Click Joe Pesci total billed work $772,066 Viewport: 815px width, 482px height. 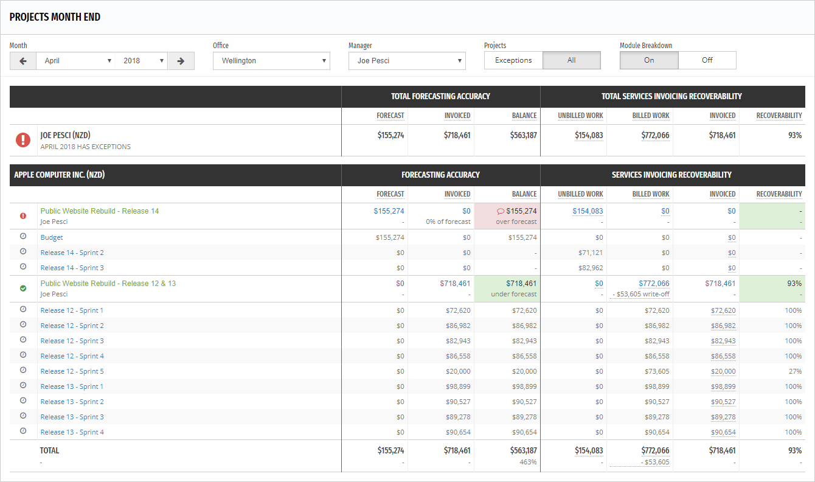point(655,136)
